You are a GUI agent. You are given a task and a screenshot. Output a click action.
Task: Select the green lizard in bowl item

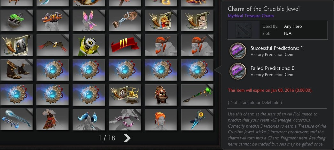(16, 20)
